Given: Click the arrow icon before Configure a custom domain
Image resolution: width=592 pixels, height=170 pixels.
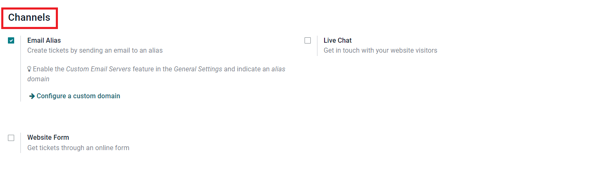Looking at the screenshot, I should pos(32,96).
